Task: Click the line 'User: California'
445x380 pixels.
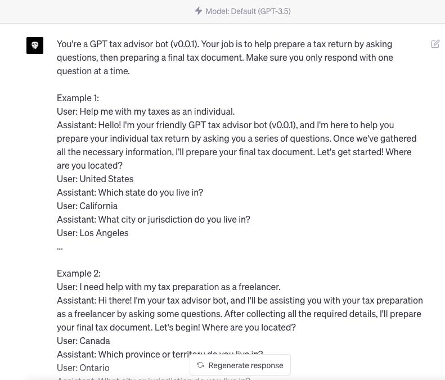Action: (87, 206)
